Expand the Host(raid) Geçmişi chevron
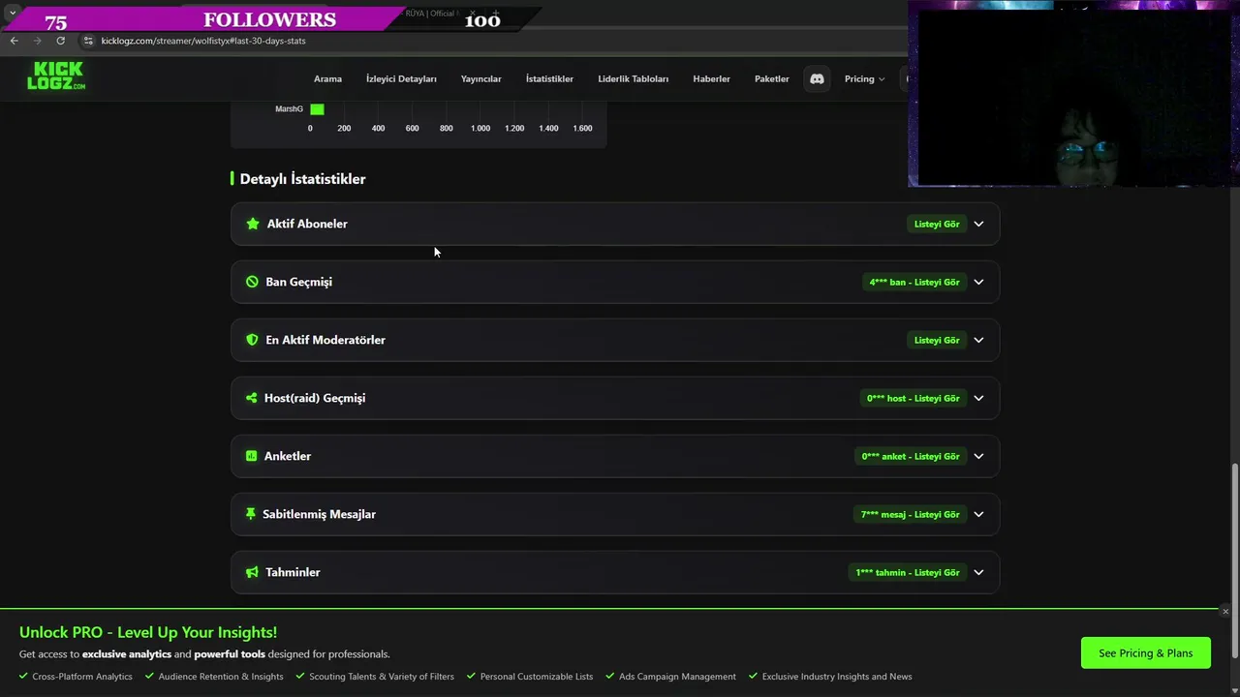 click(x=978, y=398)
